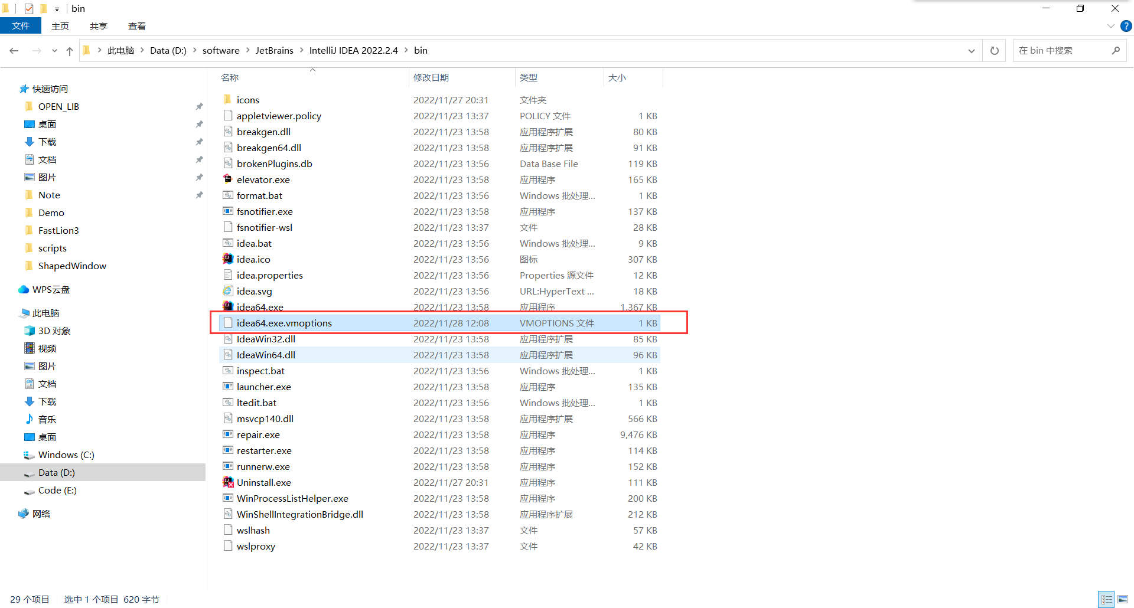Select idea64.exe.vmoptions file name

(284, 323)
